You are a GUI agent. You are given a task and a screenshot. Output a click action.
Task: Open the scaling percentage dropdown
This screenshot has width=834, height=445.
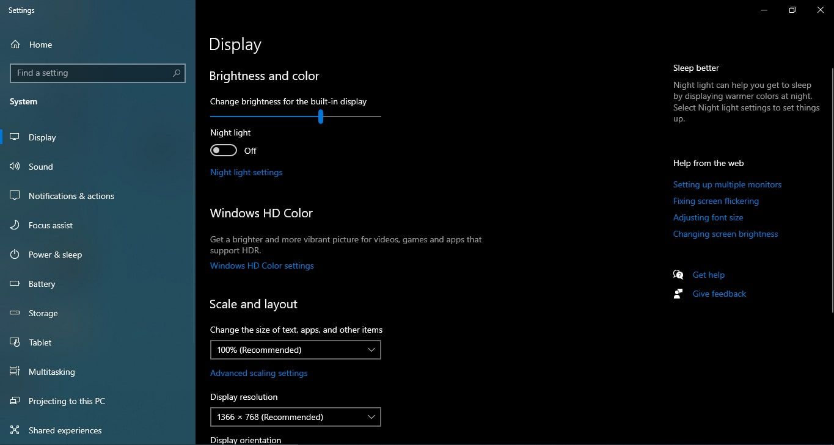[296, 350]
